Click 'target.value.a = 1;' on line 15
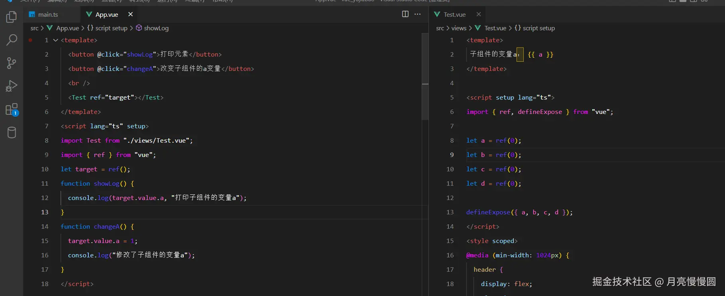Screen dimensions: 725x296 point(102,241)
